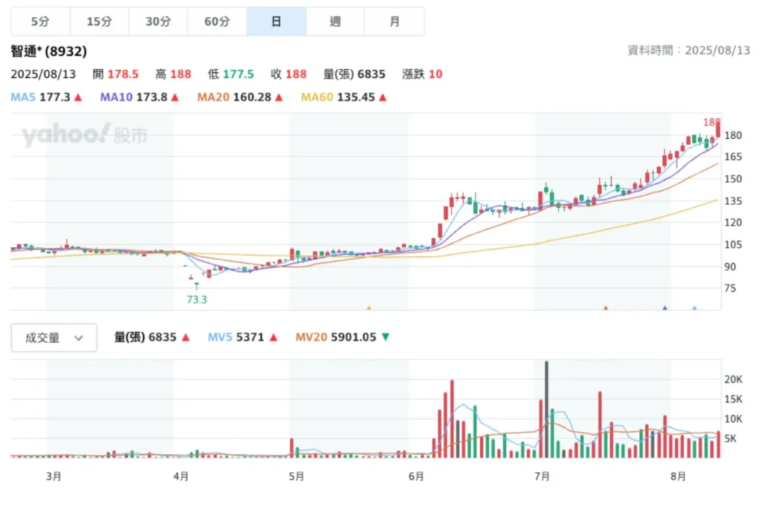Click the 3月 label on time axis
This screenshot has height=507, width=761.
click(54, 477)
